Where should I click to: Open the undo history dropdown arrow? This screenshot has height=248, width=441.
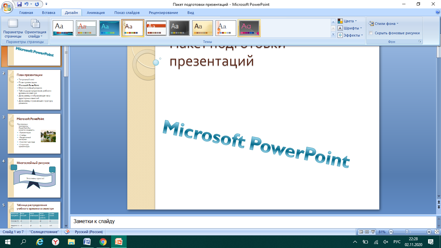point(31,5)
